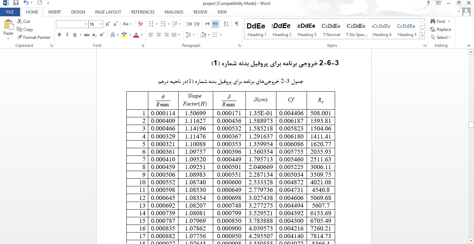Apply italic formatting
Screen dimensions: 474x244
tap(66, 35)
